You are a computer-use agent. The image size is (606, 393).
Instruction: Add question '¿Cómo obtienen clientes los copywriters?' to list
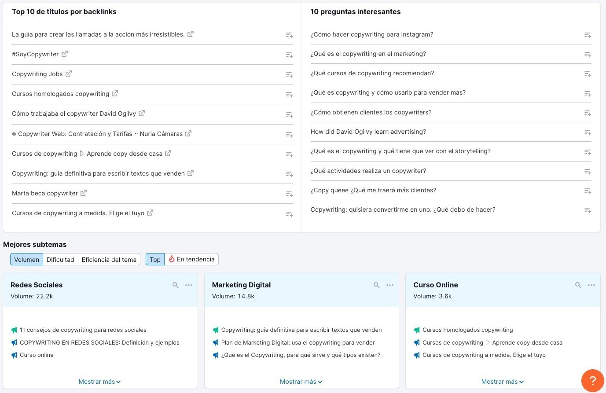point(588,113)
